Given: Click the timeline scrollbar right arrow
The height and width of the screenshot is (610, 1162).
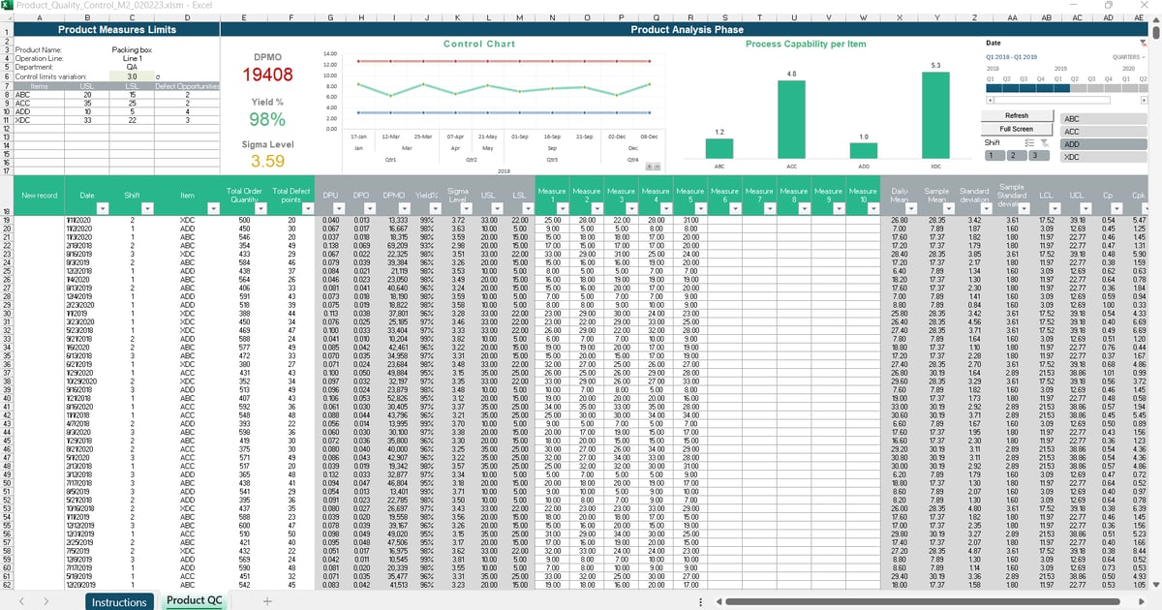Looking at the screenshot, I should coord(1145,100).
